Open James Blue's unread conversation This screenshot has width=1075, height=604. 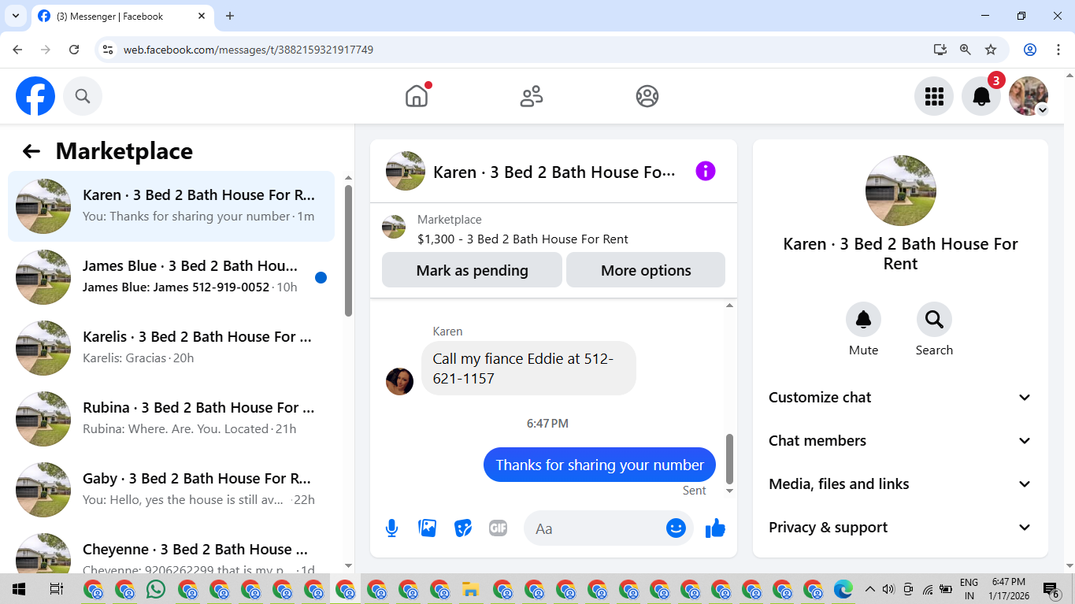171,277
